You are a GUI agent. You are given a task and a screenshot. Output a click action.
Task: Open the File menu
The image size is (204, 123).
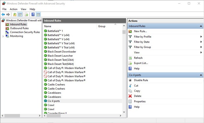pyautogui.click(x=4, y=9)
